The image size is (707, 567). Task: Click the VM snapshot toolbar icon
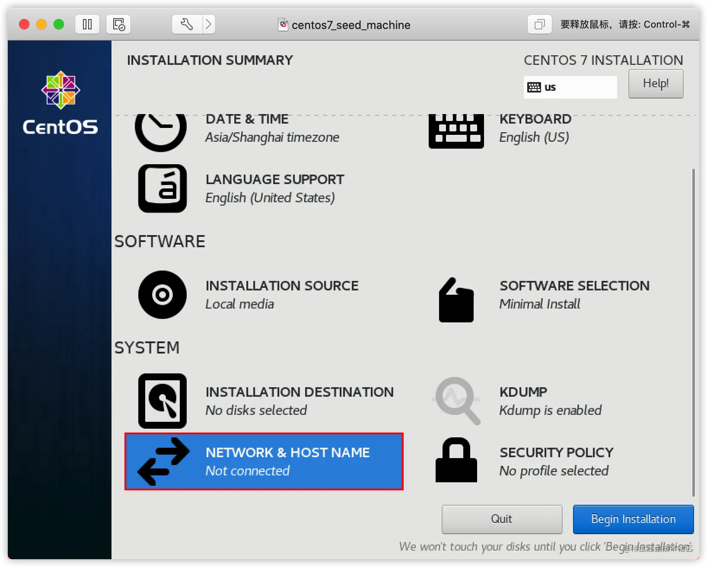118,24
